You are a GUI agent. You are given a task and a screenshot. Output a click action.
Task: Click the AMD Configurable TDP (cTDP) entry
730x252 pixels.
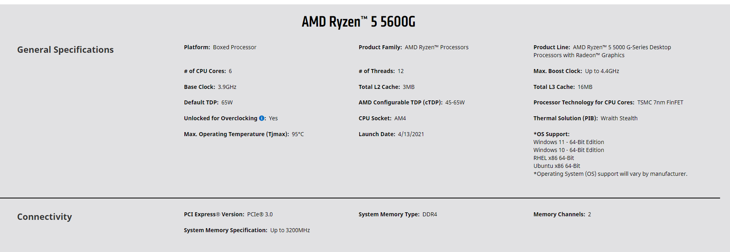tap(412, 102)
